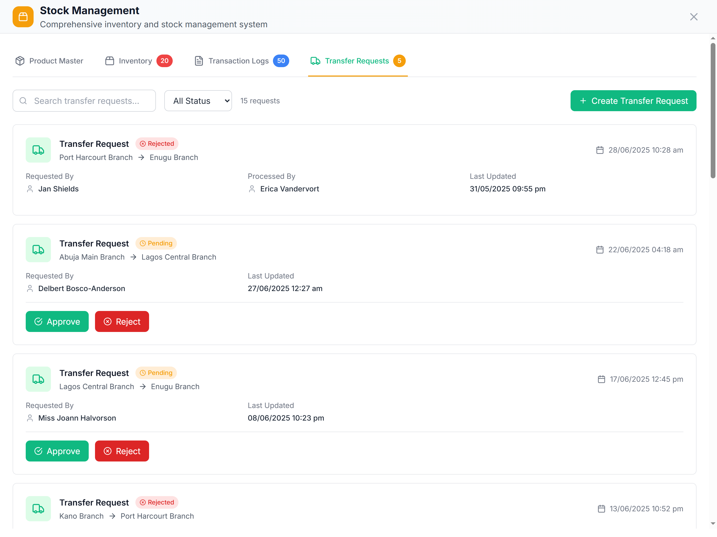Click the truck icon on the Abuja Main request

38,250
